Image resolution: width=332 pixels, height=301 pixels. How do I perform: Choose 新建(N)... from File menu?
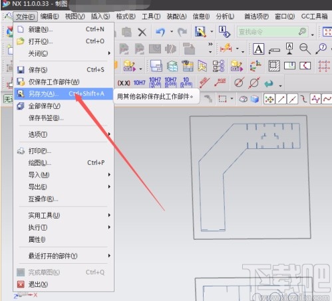click(x=64, y=29)
